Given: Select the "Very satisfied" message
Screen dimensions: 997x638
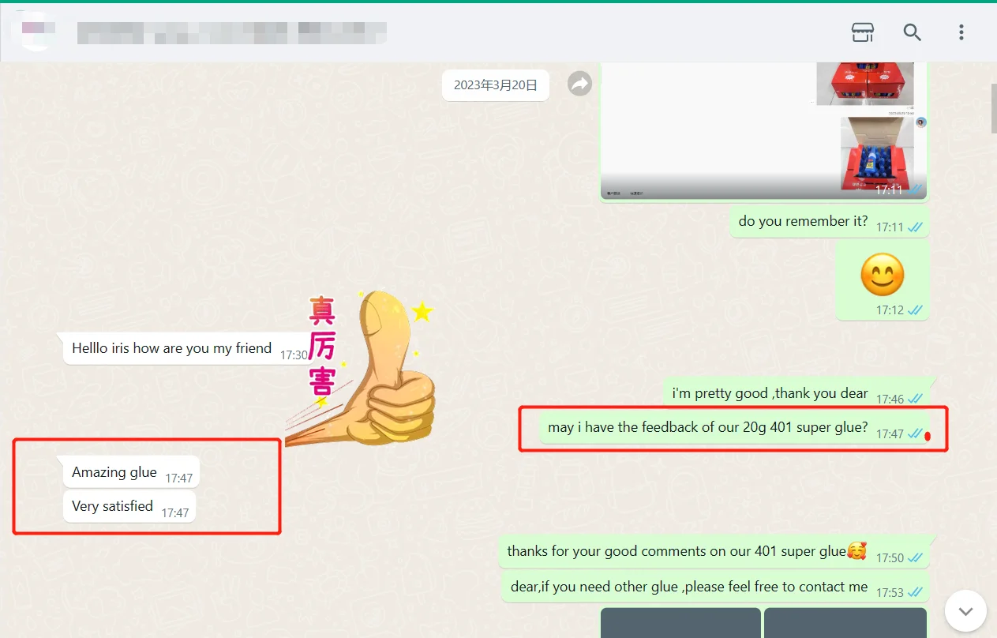Looking at the screenshot, I should tap(129, 507).
